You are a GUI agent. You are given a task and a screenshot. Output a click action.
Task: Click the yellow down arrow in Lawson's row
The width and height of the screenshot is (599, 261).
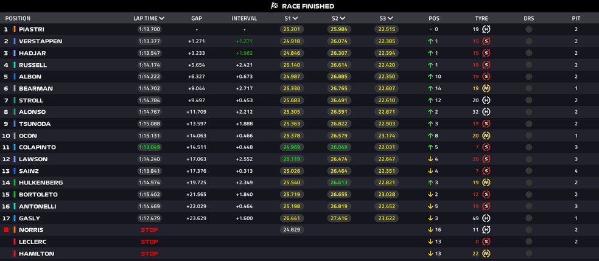[x=430, y=159]
